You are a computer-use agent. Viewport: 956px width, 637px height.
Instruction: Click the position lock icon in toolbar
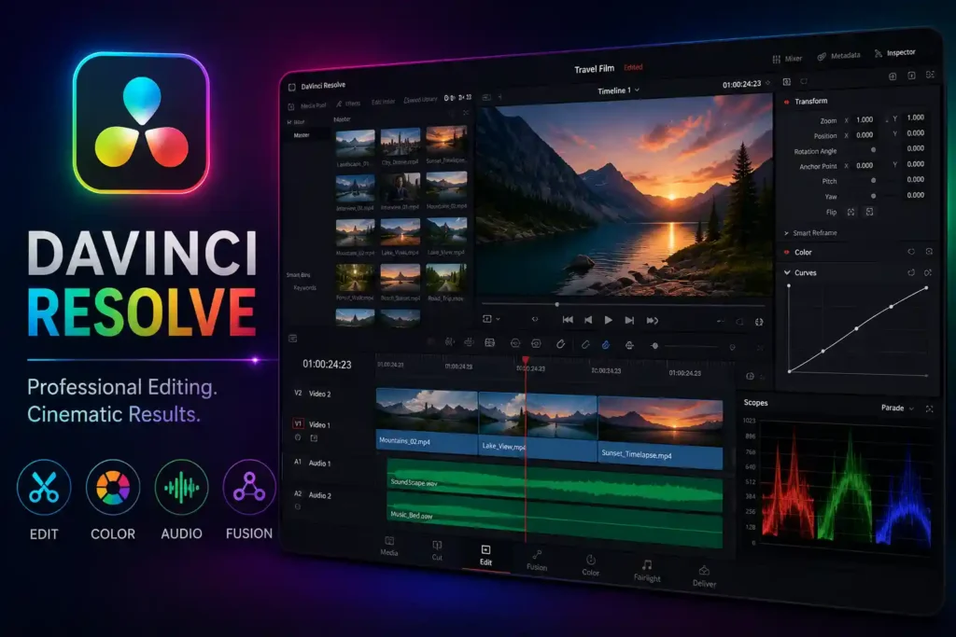[629, 345]
